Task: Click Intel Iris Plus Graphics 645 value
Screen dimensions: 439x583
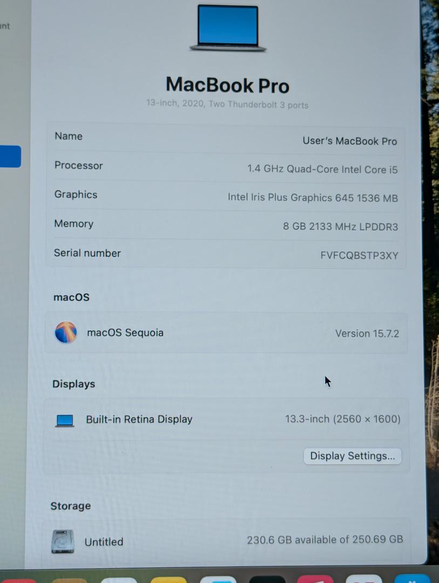Action: click(313, 198)
